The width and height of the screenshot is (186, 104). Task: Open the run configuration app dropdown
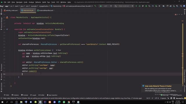(106, 6)
